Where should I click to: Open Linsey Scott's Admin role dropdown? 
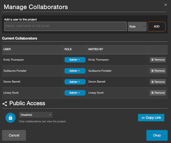point(75,93)
